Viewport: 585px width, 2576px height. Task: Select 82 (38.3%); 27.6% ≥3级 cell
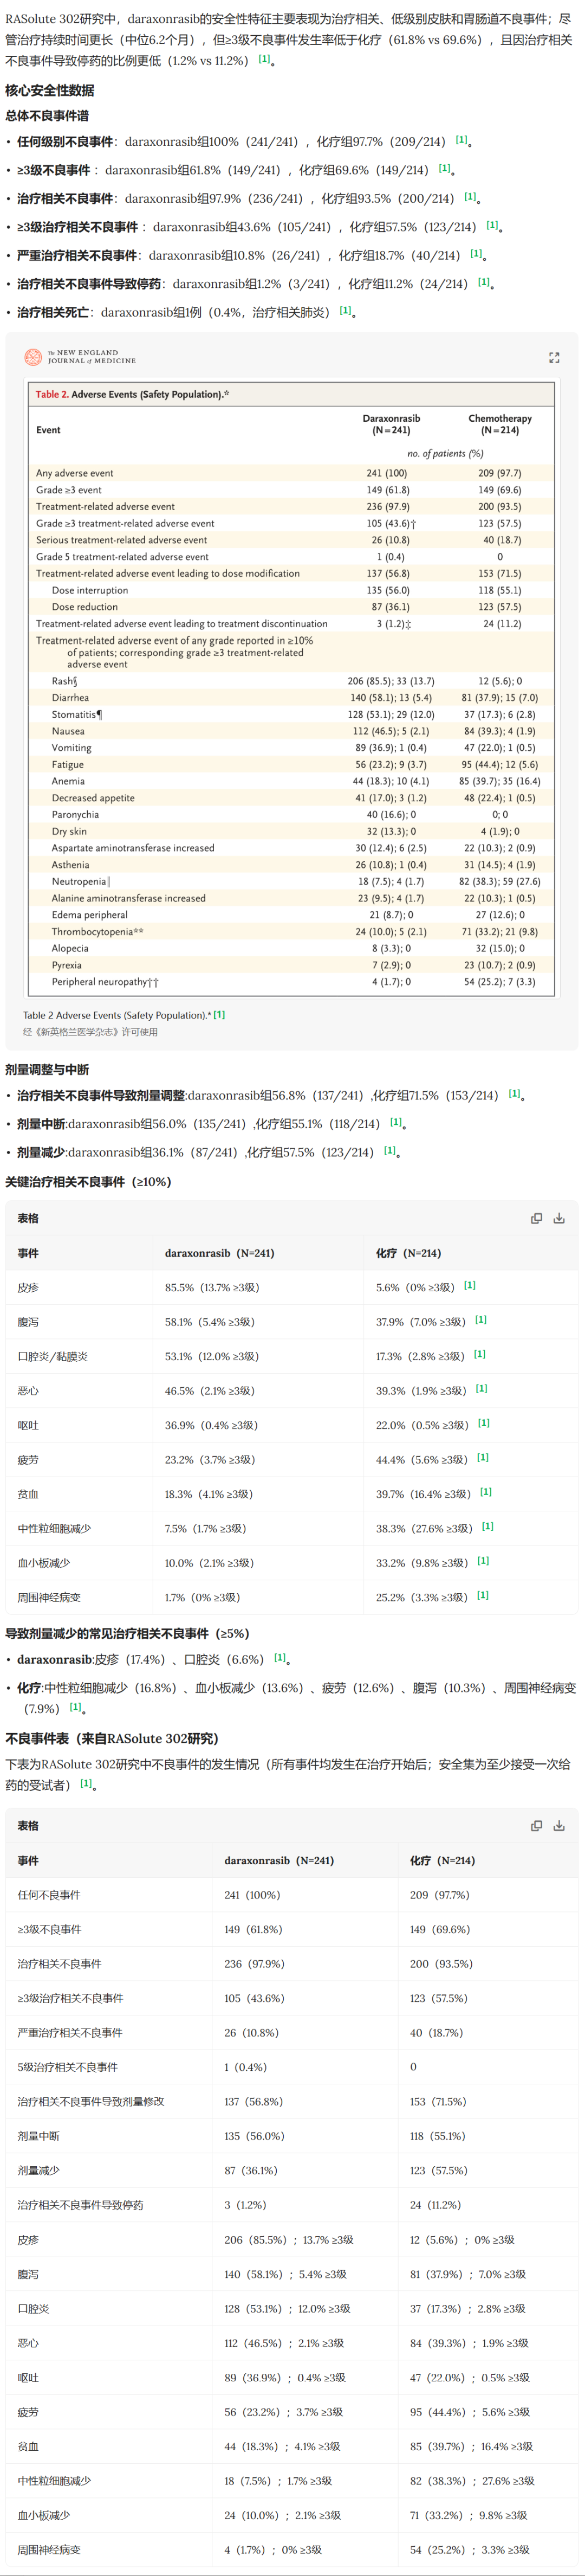(472, 2481)
